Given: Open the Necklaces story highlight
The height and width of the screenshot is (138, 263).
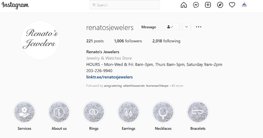Looking at the screenshot, I should pyautogui.click(x=163, y=112).
